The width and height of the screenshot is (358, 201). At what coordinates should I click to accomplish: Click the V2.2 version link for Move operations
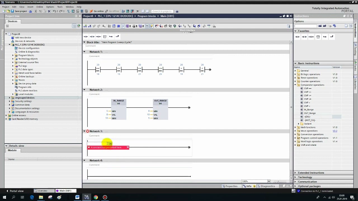(x=335, y=131)
